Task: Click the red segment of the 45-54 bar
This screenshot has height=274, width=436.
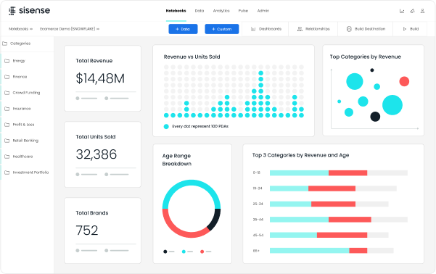Action: click(x=342, y=235)
